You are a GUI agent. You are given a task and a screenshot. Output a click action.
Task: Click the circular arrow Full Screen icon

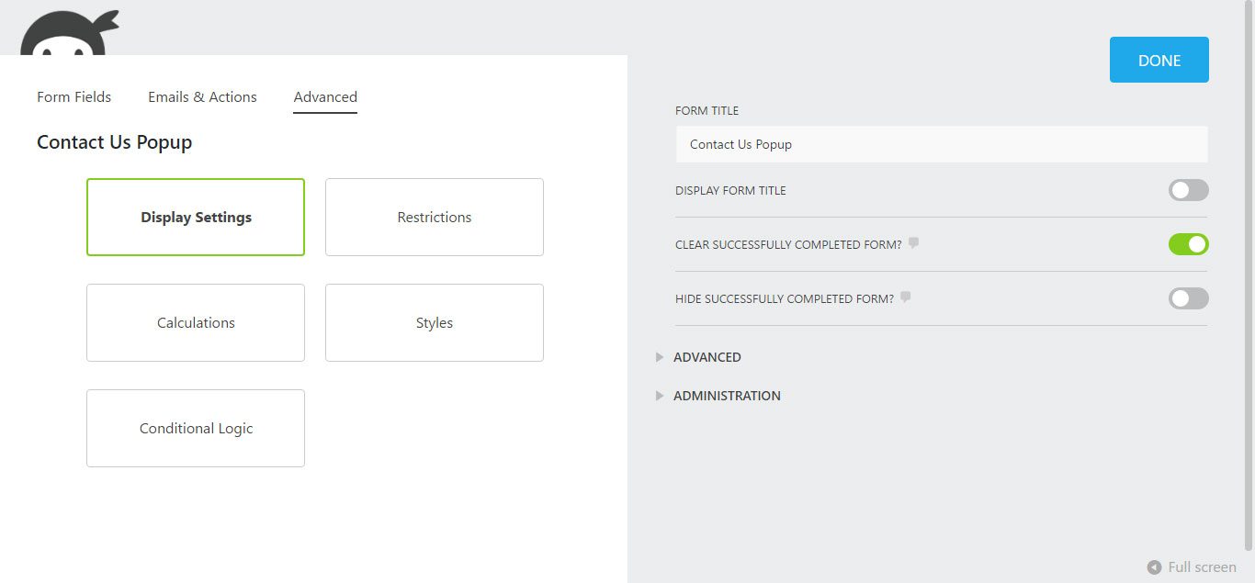(x=1154, y=567)
